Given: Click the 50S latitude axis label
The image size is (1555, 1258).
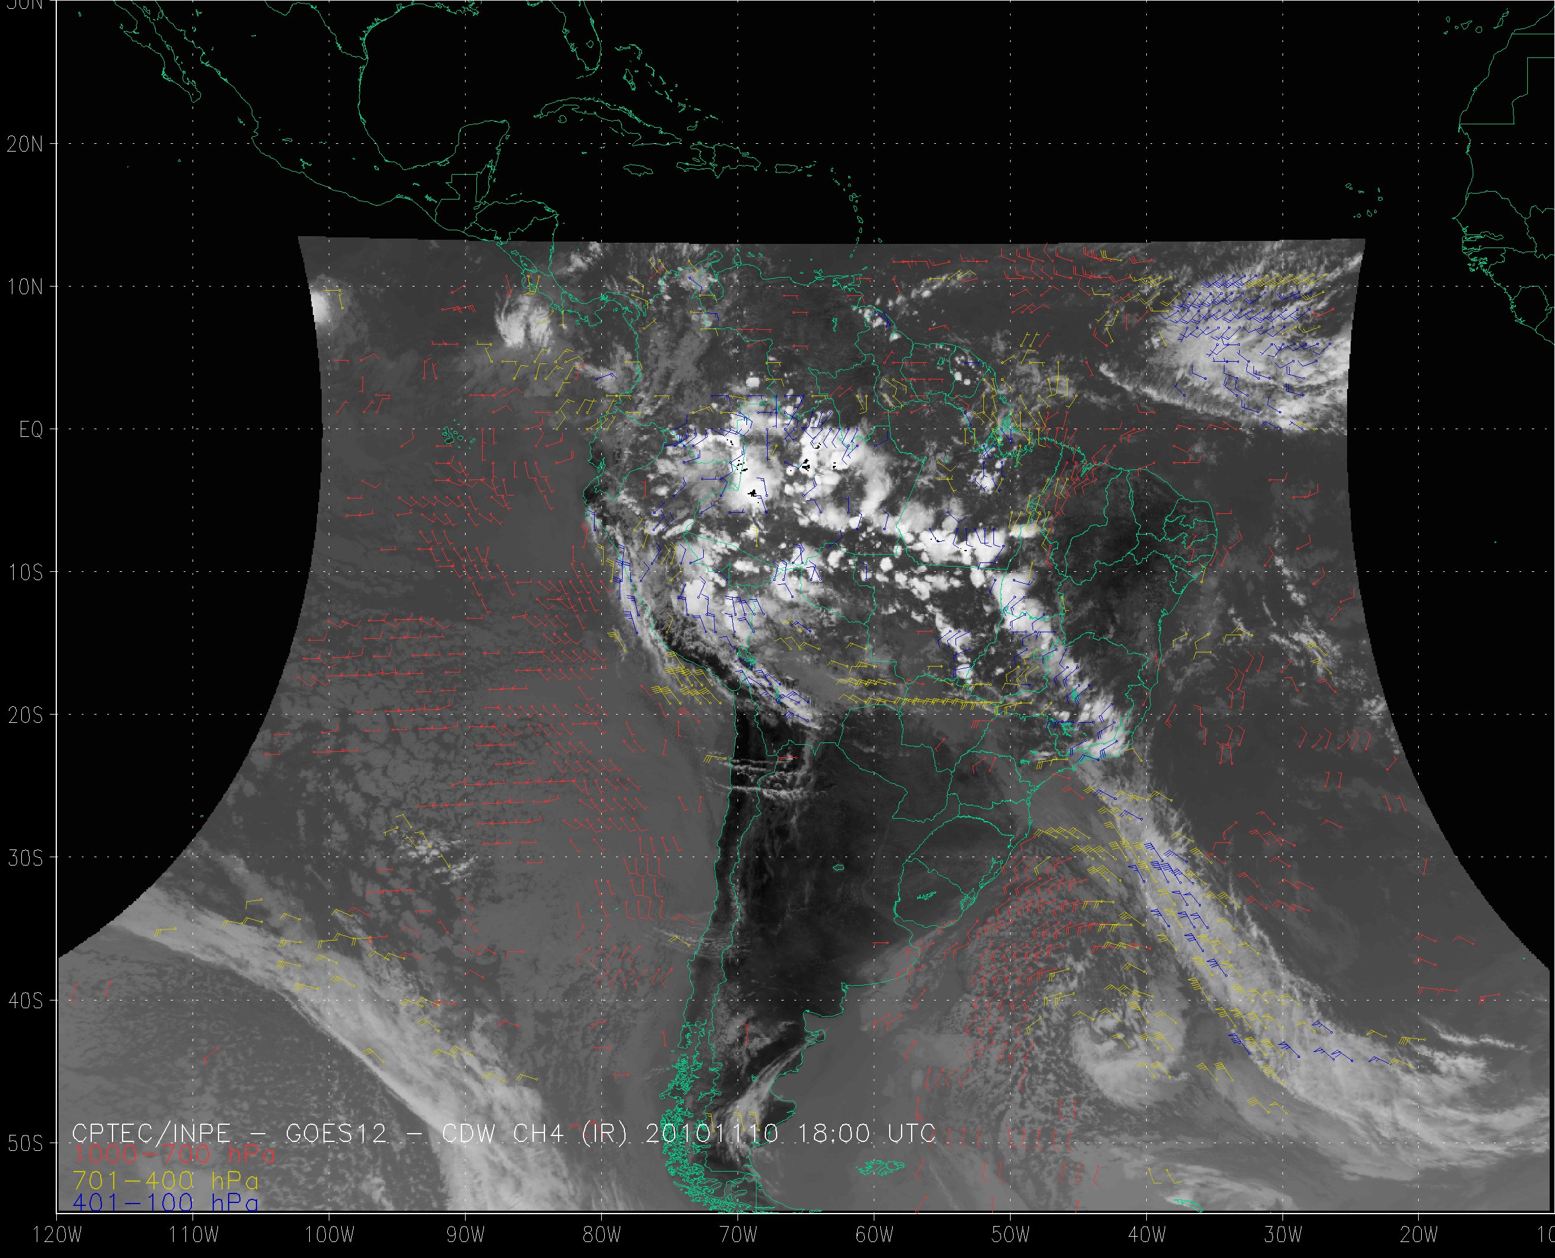Looking at the screenshot, I should click(x=25, y=1144).
